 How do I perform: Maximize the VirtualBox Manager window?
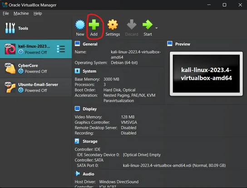224,5
